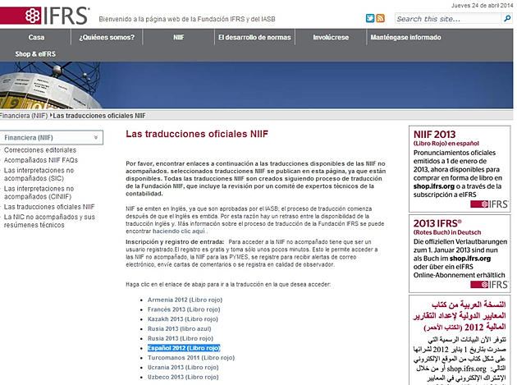
Task: Open the Twitter icon link
Action: click(x=370, y=18)
